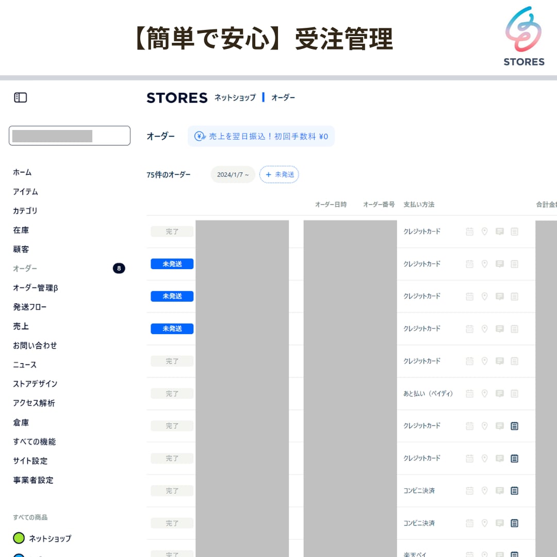The height and width of the screenshot is (557, 557).
Task: Select オーダー in the sidebar
Action: coord(25,268)
